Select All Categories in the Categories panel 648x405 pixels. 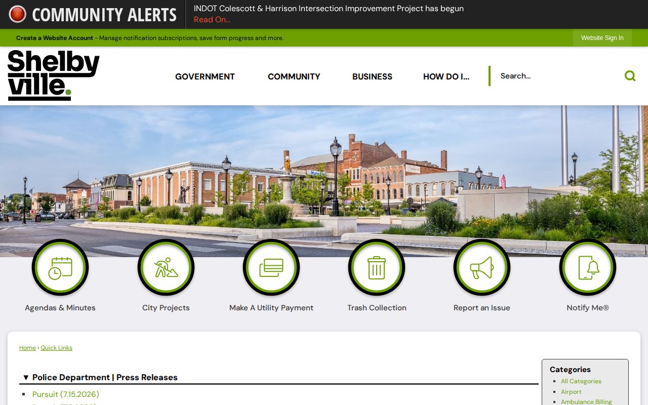click(581, 381)
